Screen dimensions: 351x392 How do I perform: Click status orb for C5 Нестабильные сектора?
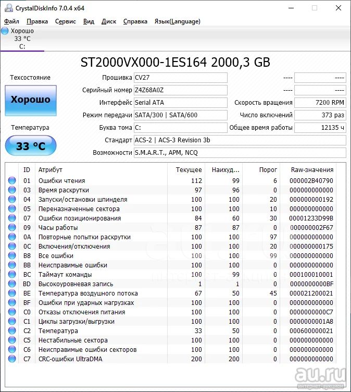(12, 340)
